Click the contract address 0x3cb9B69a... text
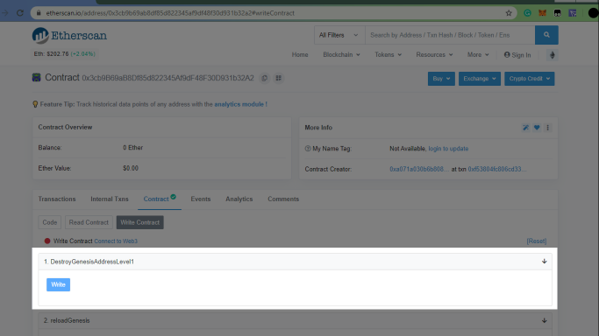Viewport: 599px width, 336px height. 168,78
